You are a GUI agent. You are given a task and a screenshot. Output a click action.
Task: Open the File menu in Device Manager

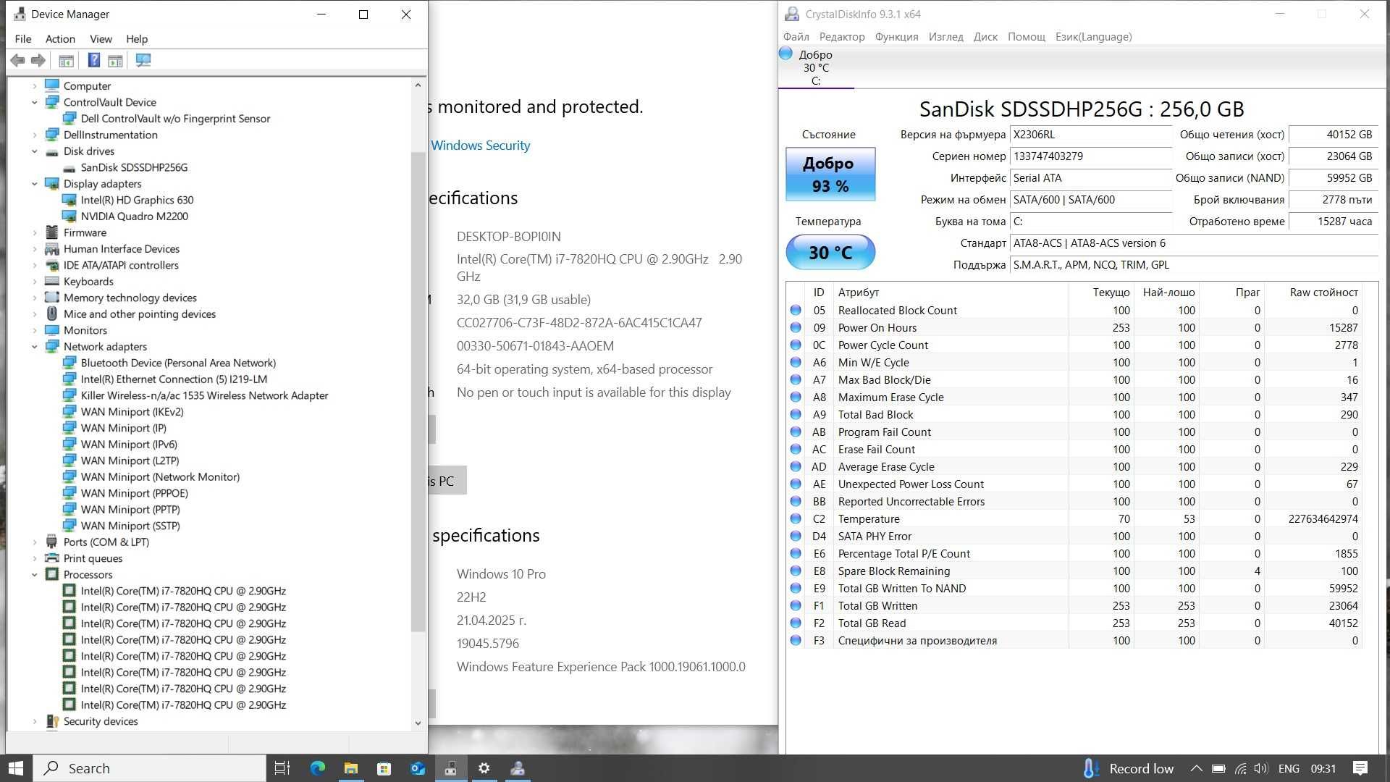pos(23,39)
